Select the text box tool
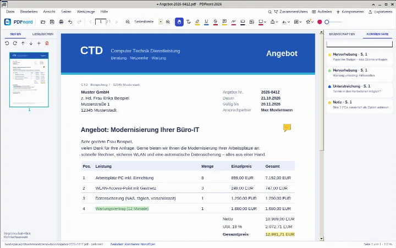Screen dimensions: 396x248 (x=243, y=22)
